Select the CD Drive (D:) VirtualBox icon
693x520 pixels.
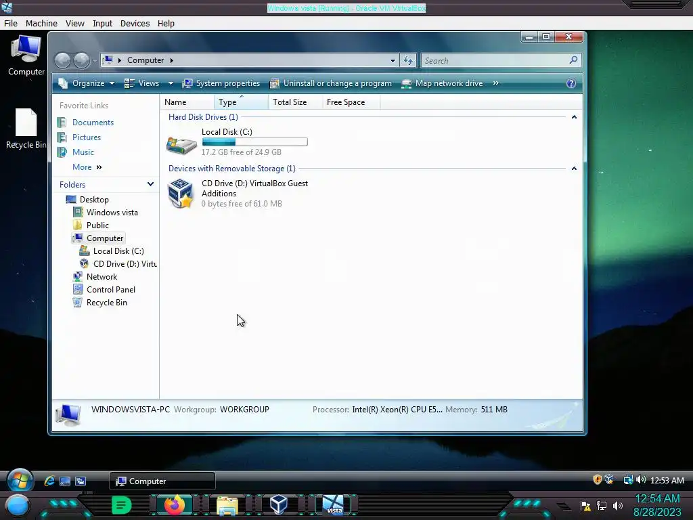[180, 193]
